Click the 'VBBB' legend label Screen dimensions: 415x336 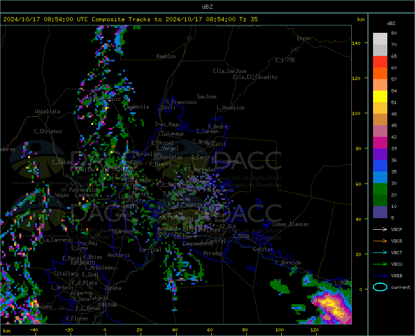pos(397,276)
